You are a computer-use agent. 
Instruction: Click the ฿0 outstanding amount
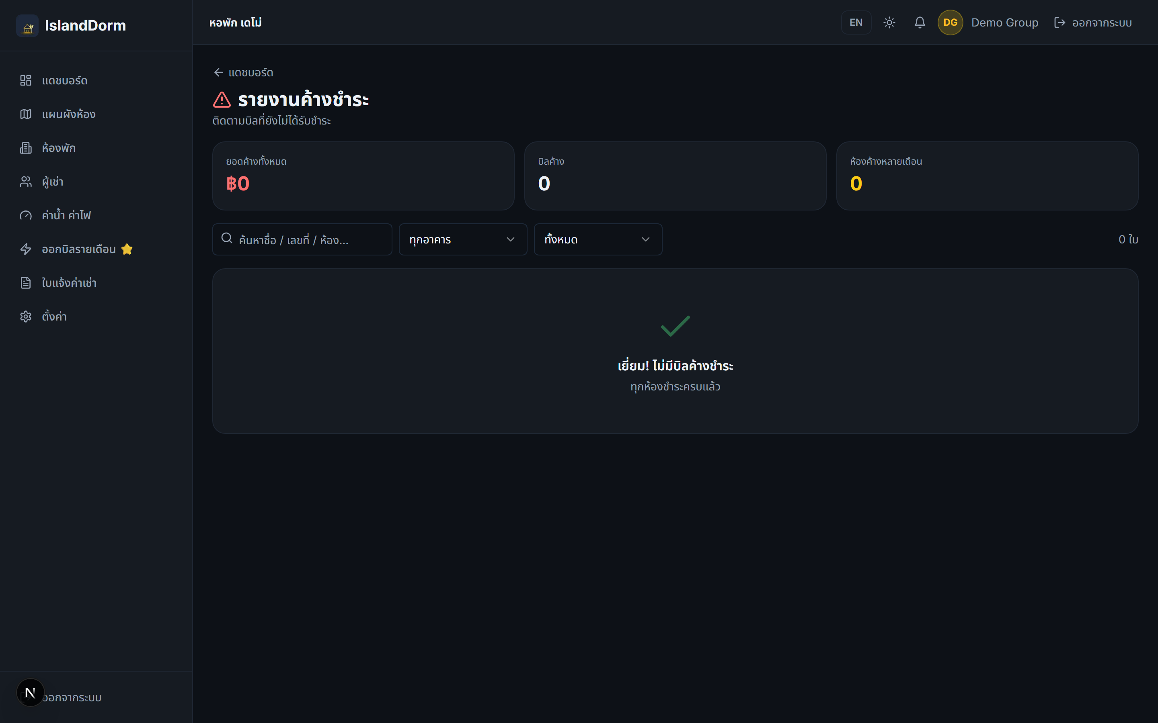click(x=238, y=184)
